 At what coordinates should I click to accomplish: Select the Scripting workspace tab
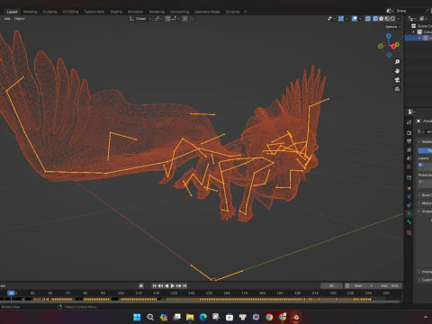point(232,12)
